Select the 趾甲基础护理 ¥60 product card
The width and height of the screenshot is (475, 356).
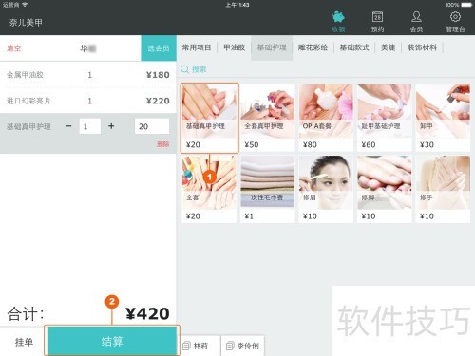click(385, 118)
